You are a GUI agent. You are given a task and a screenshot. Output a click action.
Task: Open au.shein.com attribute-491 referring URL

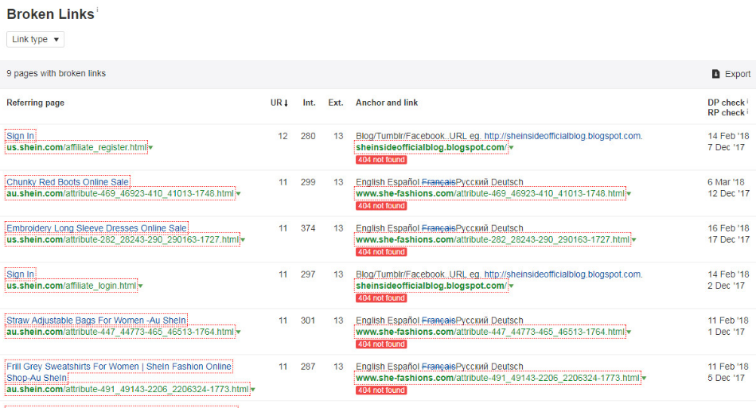pyautogui.click(x=127, y=389)
